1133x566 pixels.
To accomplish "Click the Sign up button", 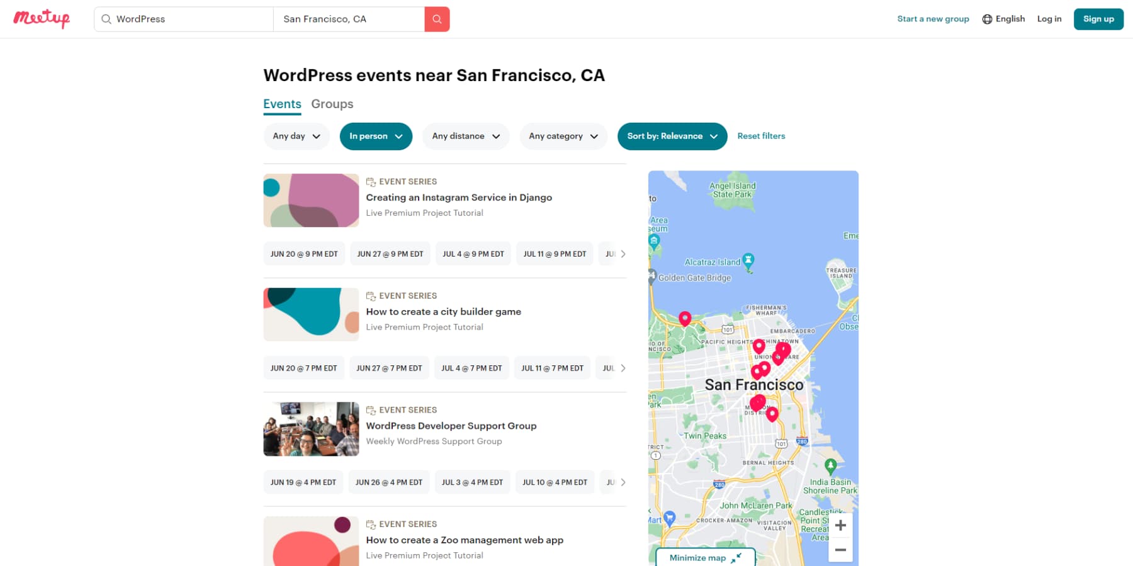I will pyautogui.click(x=1098, y=19).
